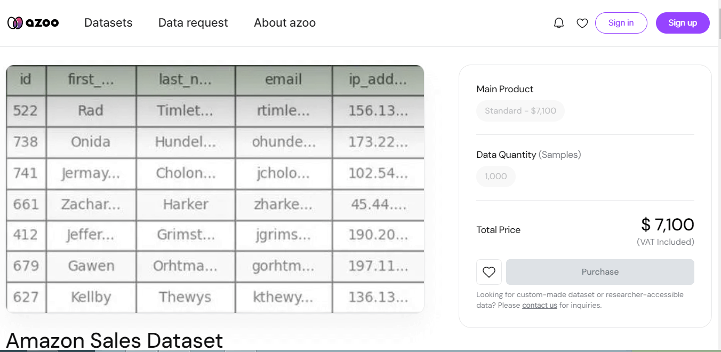The image size is (721, 352).
Task: Click the azoo logo to return home
Action: (x=33, y=22)
